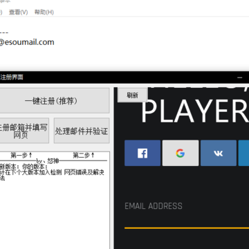249x249 pixels.
Task: Sign in with the VK icon
Action: pos(219,153)
